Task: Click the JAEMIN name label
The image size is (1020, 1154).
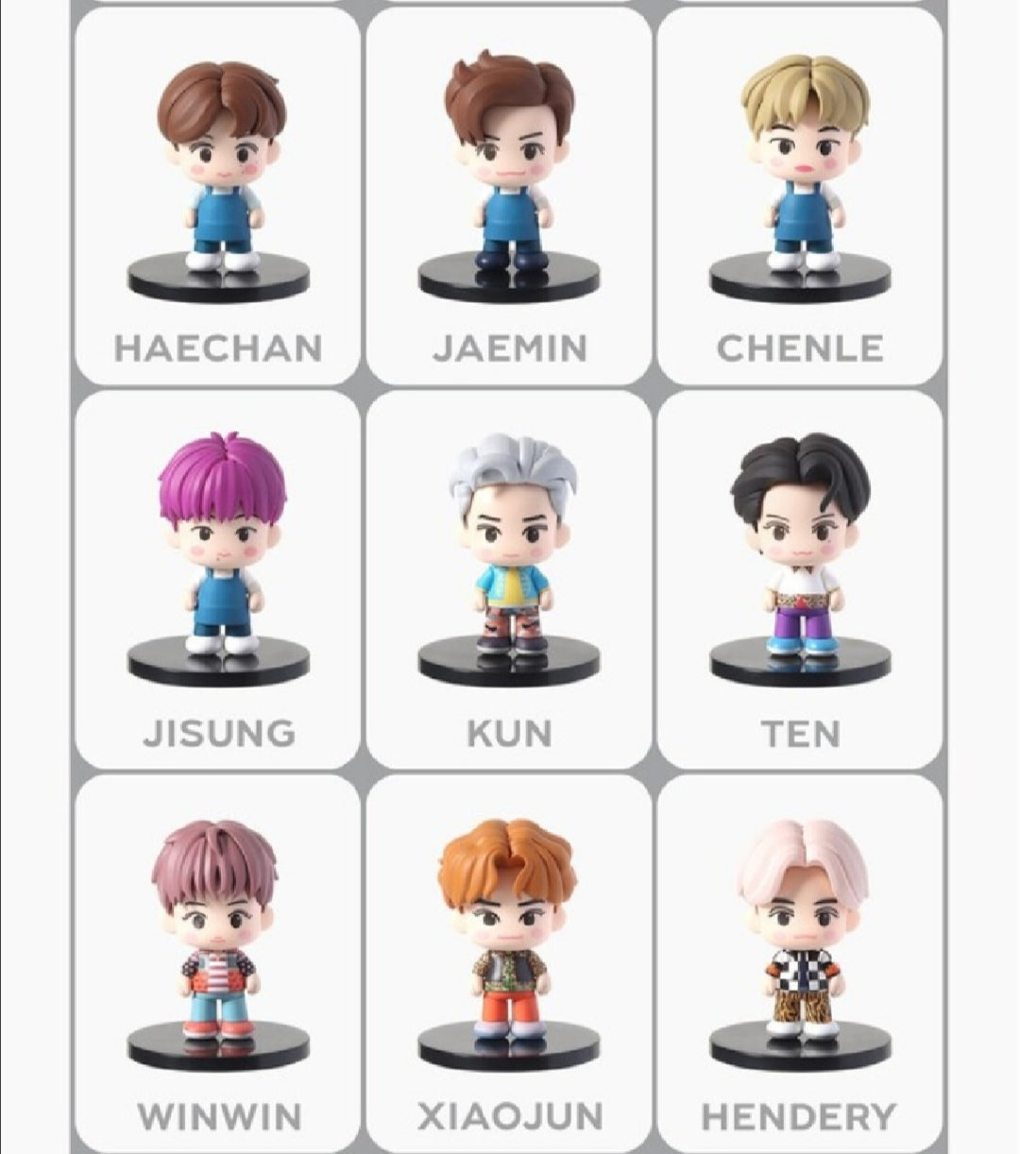Action: pyautogui.click(x=510, y=348)
